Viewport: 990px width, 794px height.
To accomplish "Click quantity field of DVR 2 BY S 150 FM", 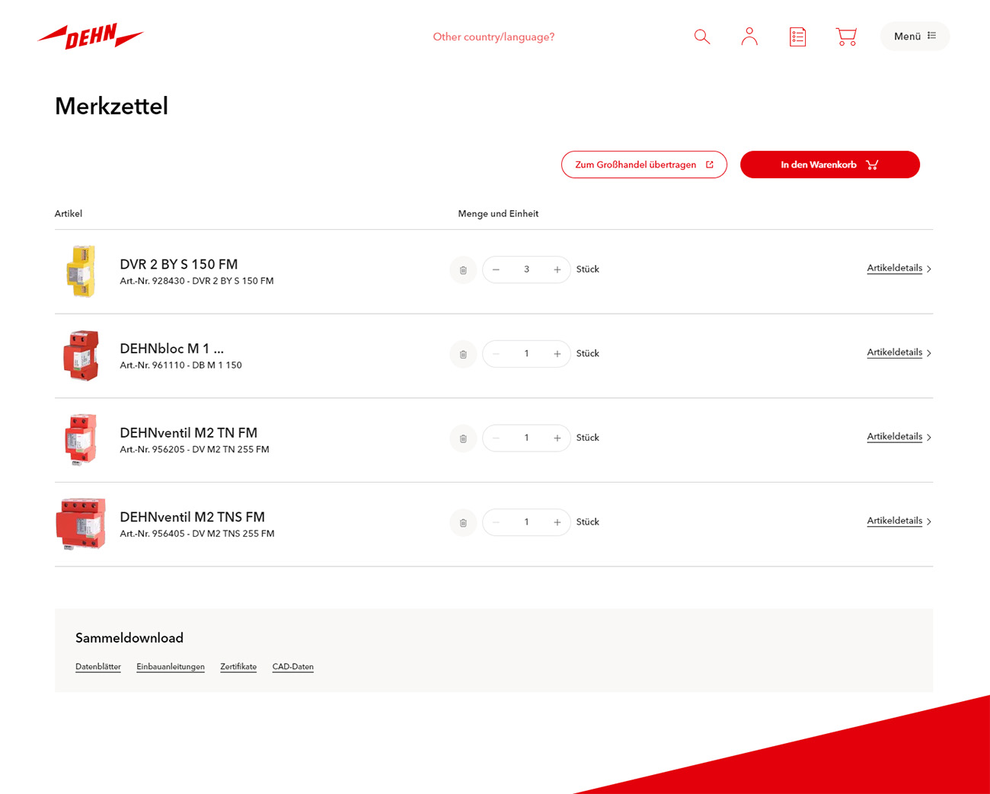I will pos(526,269).
